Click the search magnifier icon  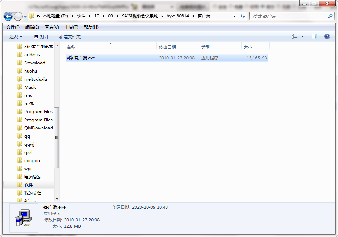[x=330, y=16]
